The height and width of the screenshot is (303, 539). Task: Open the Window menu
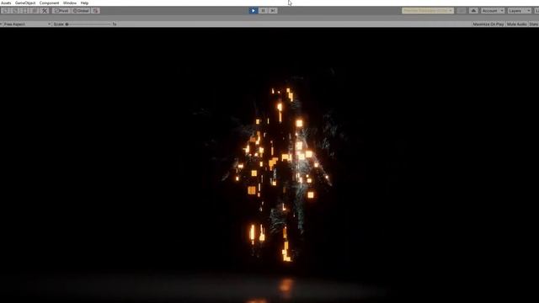tap(70, 3)
